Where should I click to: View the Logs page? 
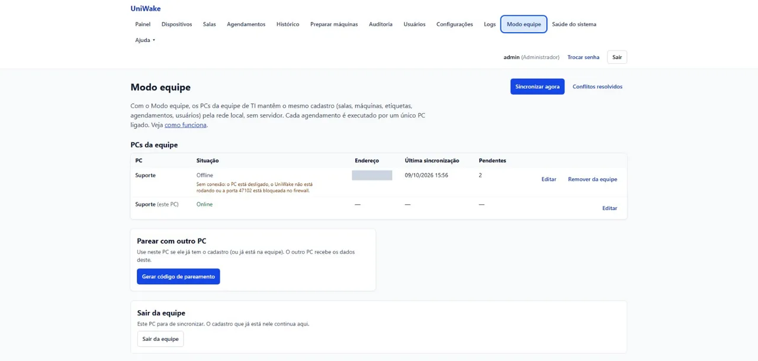pyautogui.click(x=490, y=24)
